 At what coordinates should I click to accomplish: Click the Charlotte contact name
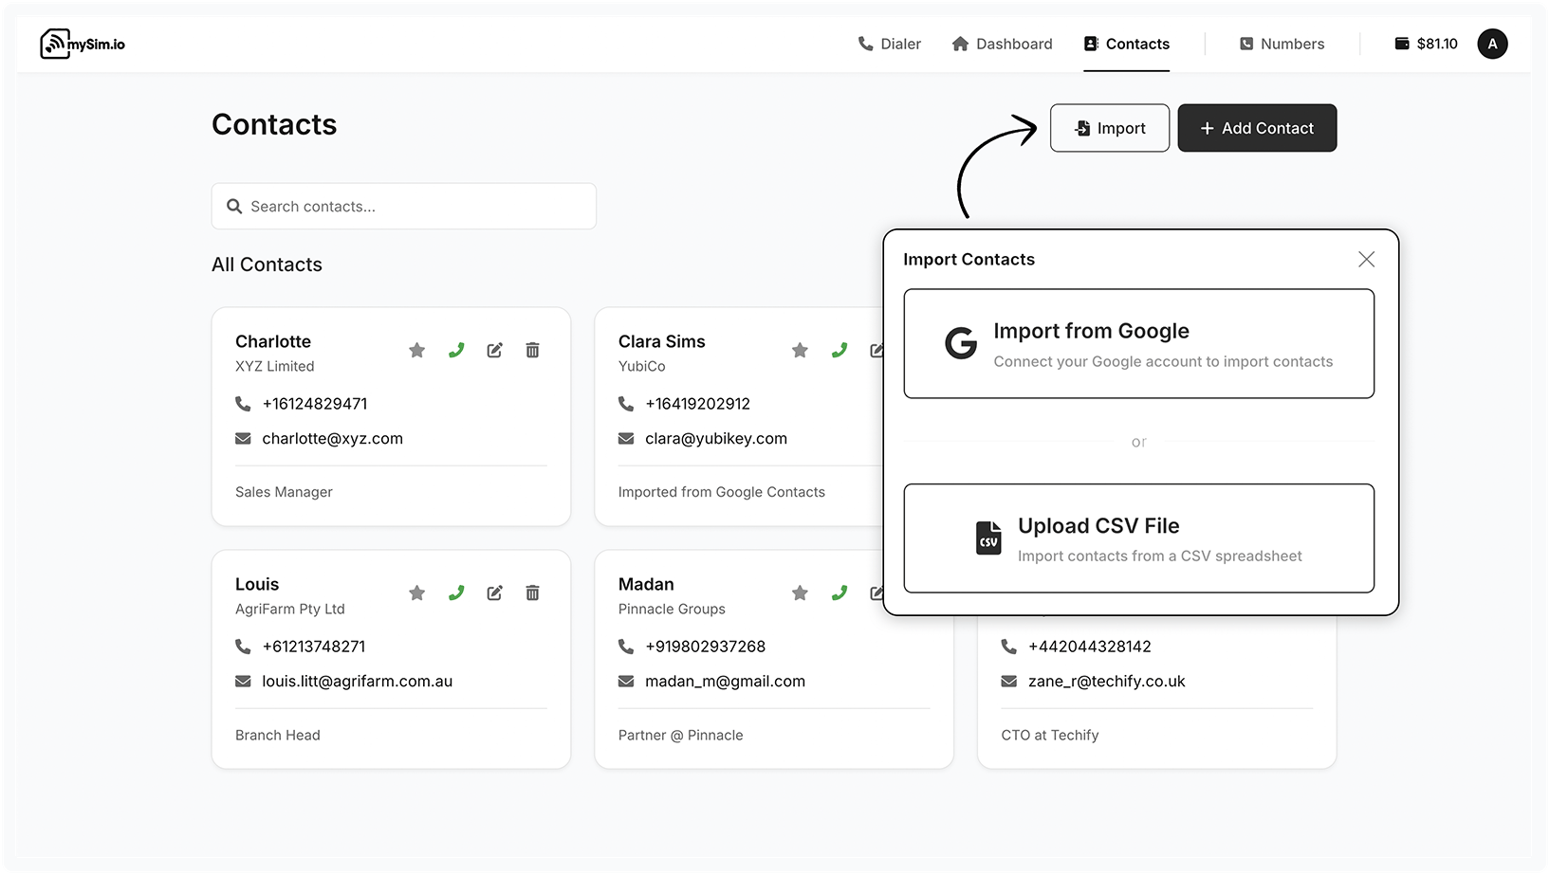click(x=273, y=341)
